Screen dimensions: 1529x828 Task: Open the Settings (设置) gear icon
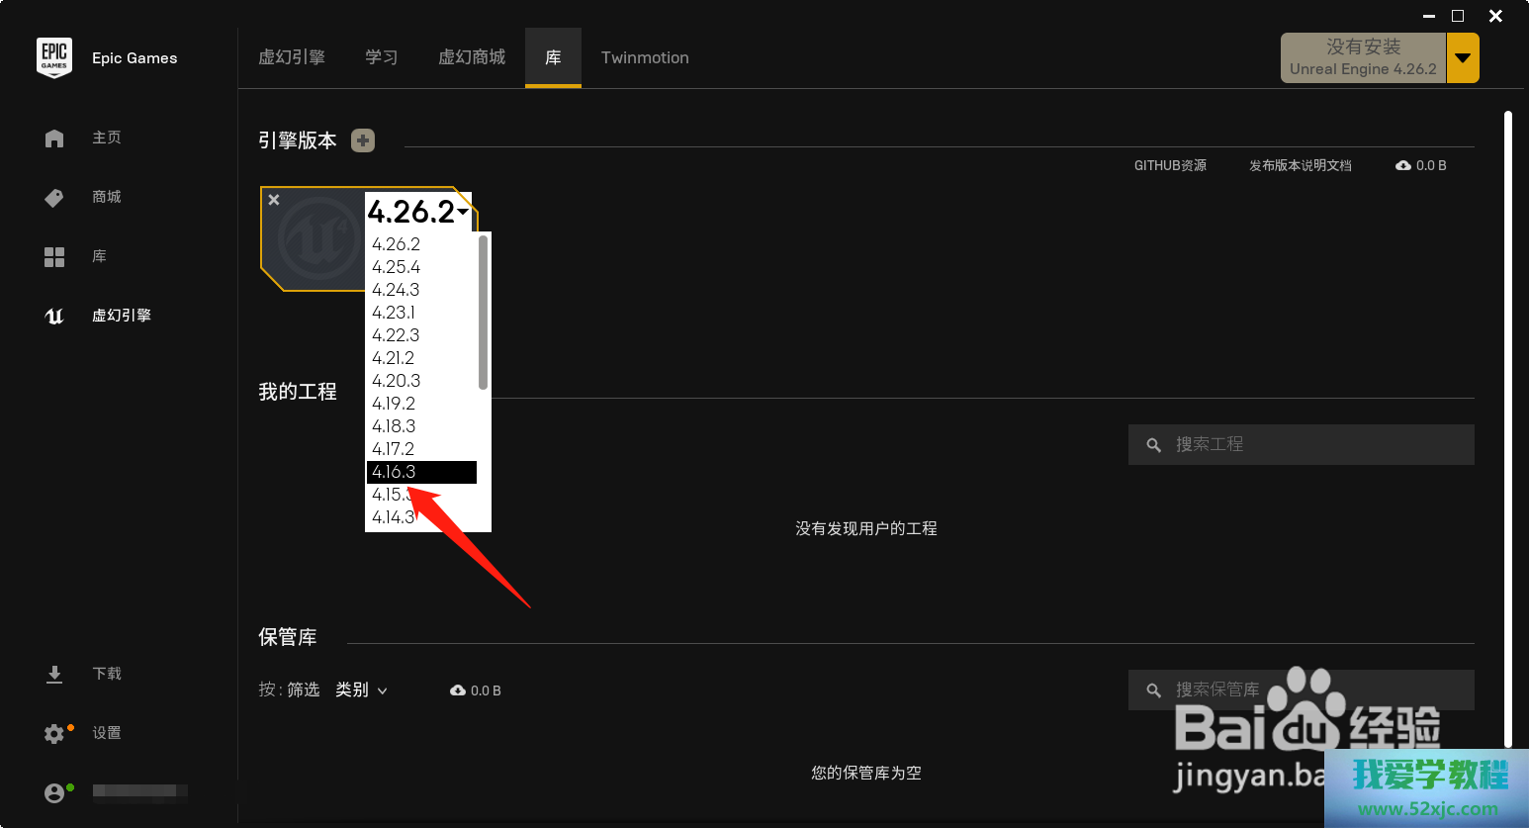(x=54, y=734)
